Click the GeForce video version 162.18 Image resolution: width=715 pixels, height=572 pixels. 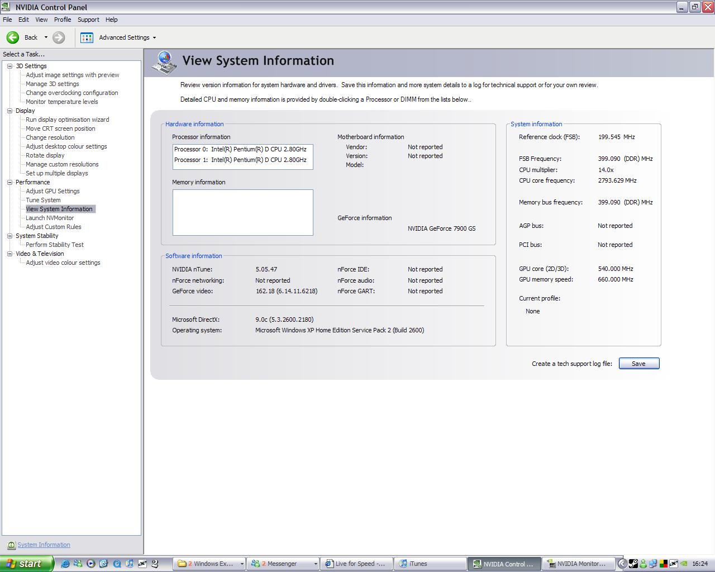coord(287,291)
